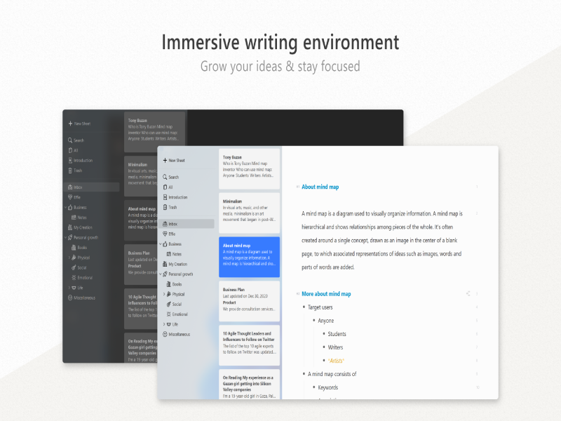Screen dimensions: 561x421
Task: Select Inbox in the dark window sidebar
Action: pos(93,187)
